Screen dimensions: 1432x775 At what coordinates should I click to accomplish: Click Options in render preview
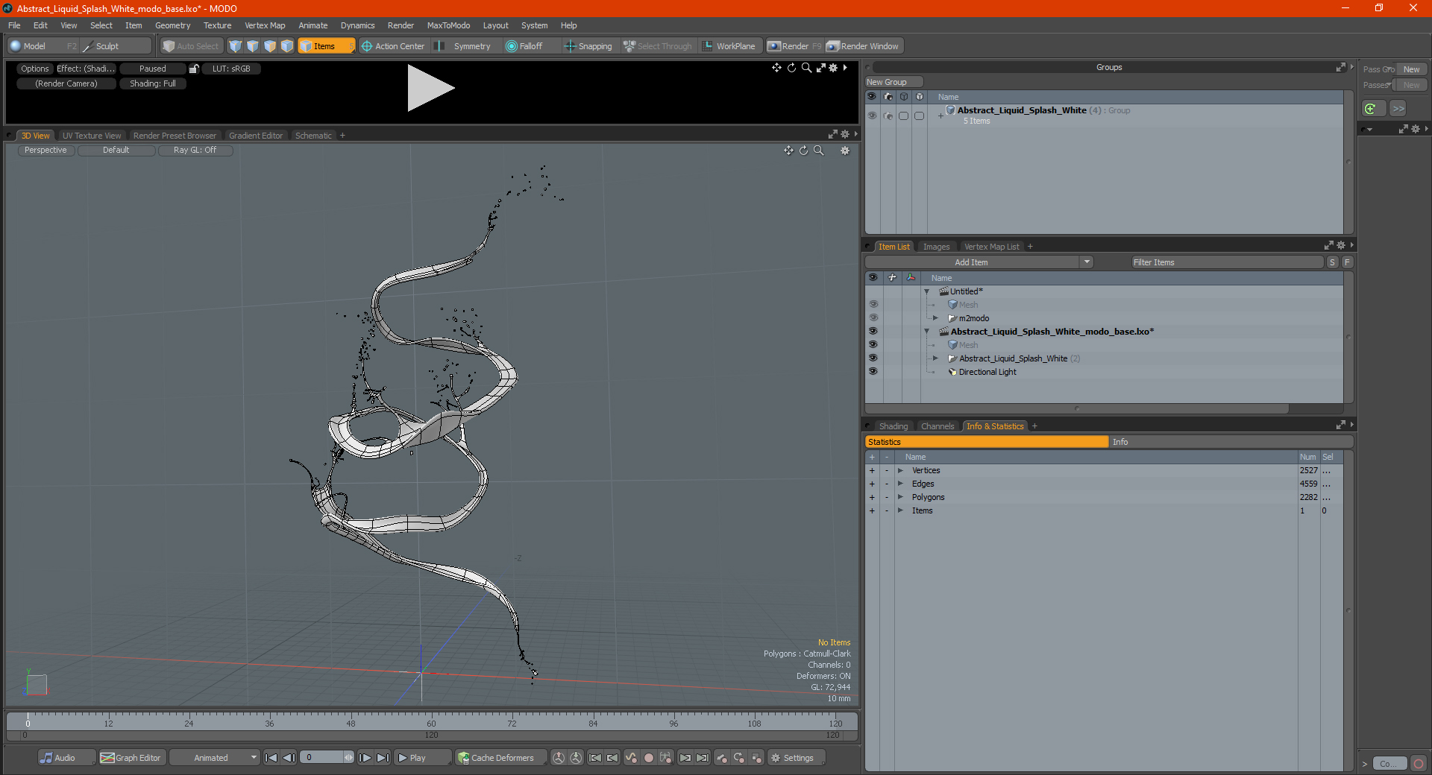34,69
